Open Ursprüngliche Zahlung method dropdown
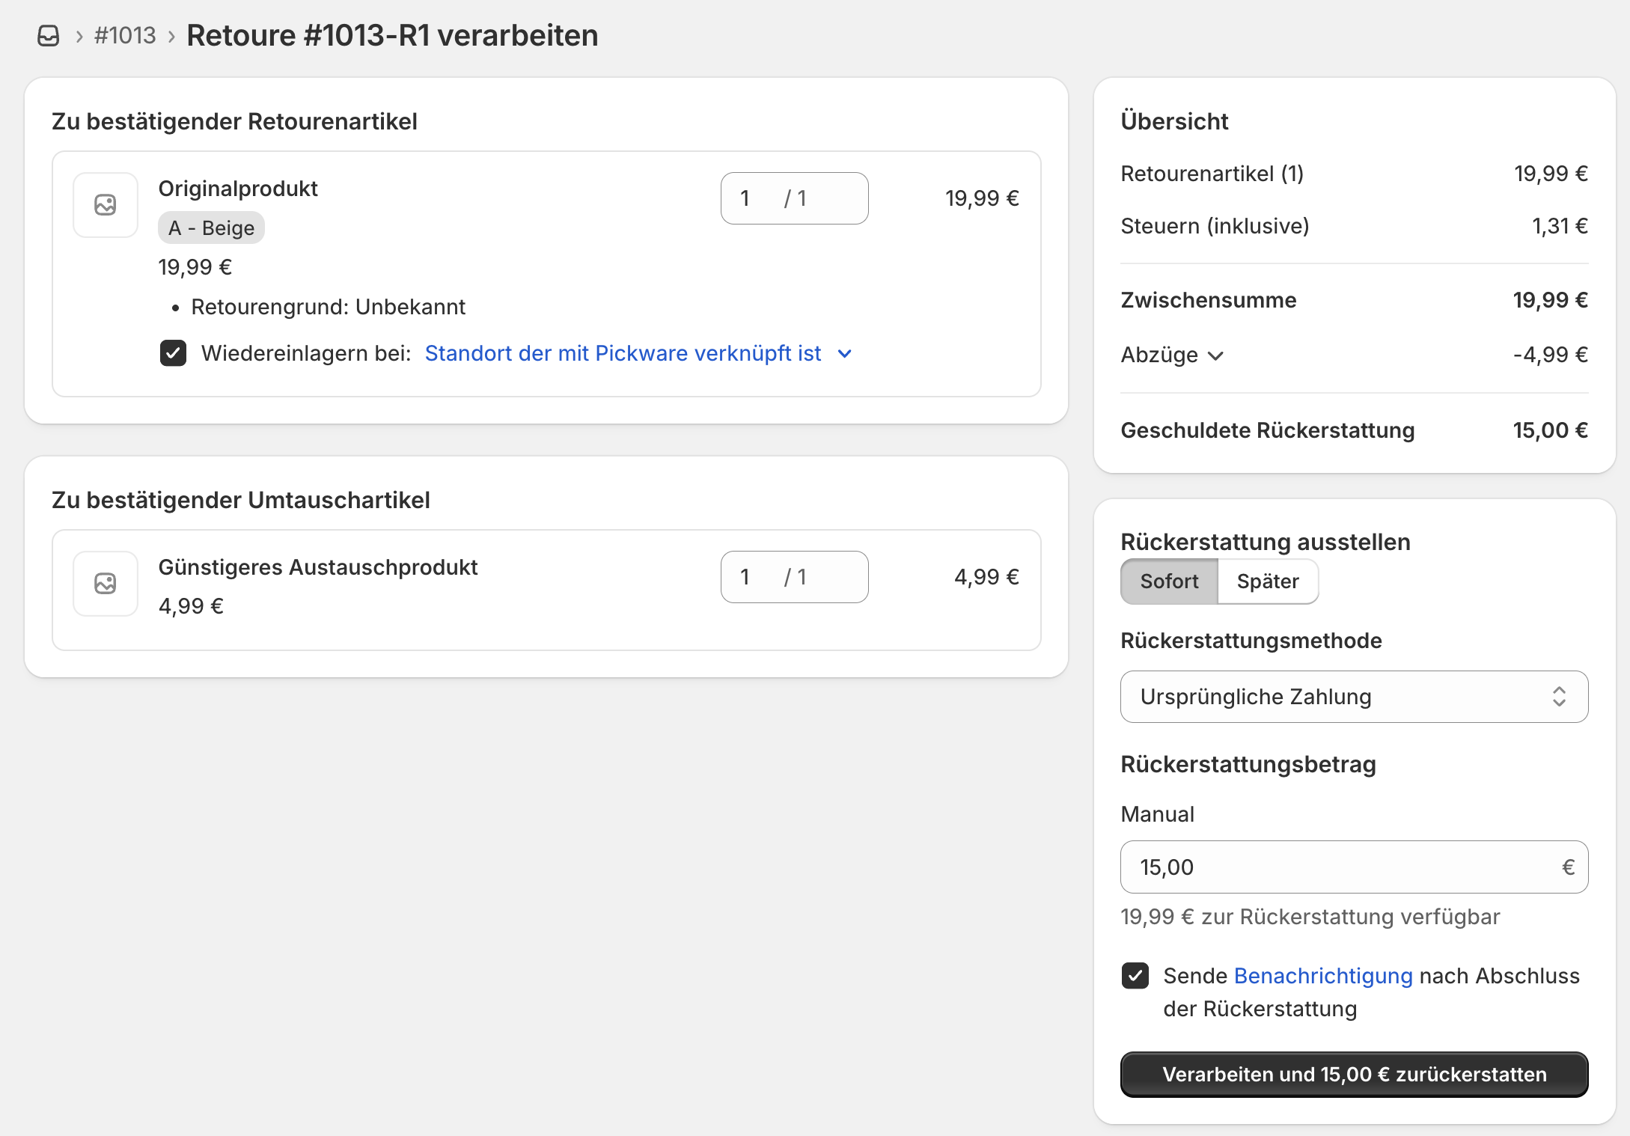This screenshot has width=1630, height=1136. (x=1353, y=697)
